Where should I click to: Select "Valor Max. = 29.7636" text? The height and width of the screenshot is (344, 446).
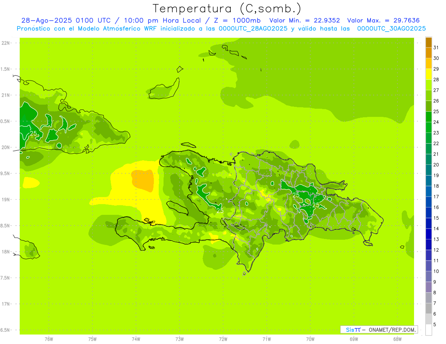pyautogui.click(x=383, y=20)
